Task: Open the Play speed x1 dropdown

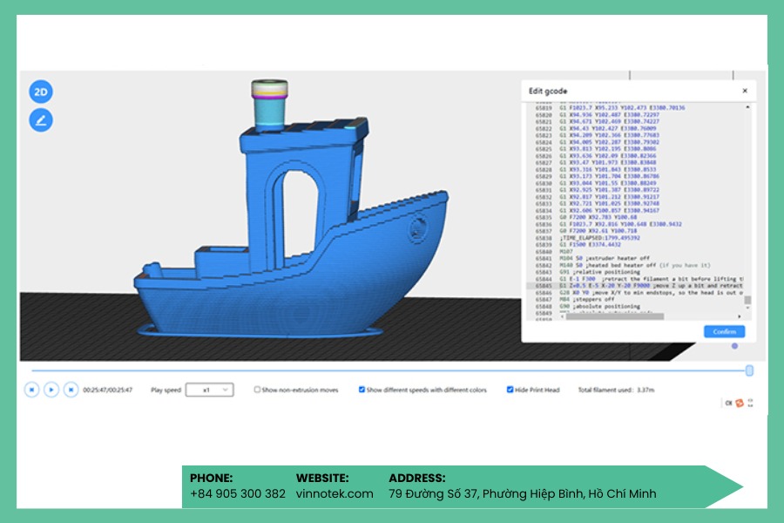Action: 209,390
